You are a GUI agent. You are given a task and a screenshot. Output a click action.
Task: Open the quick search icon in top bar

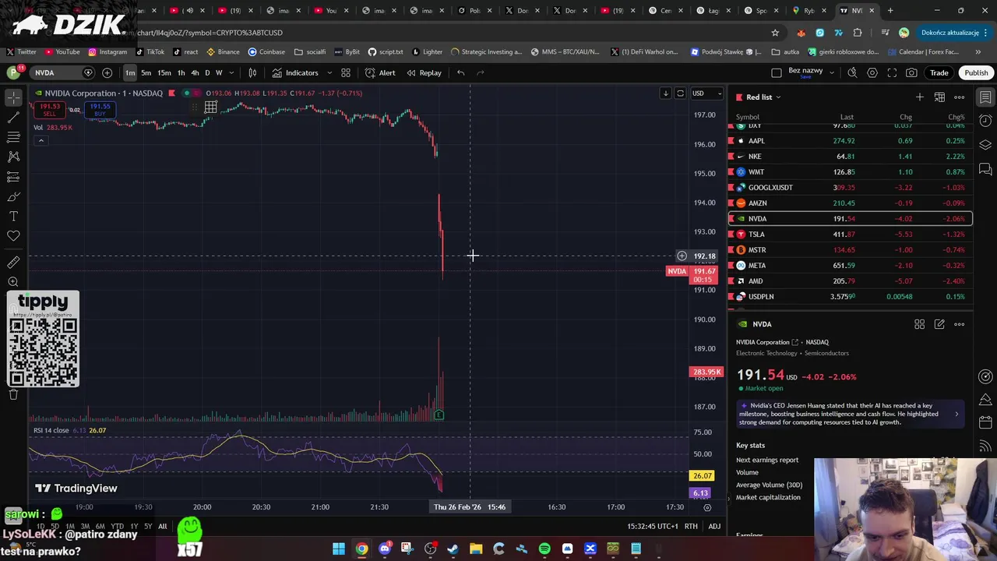click(x=852, y=72)
